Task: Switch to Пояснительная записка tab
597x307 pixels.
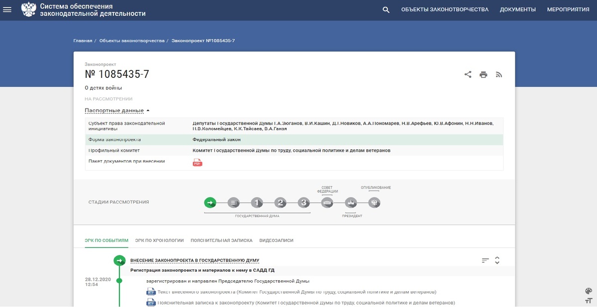Action: 221,240
